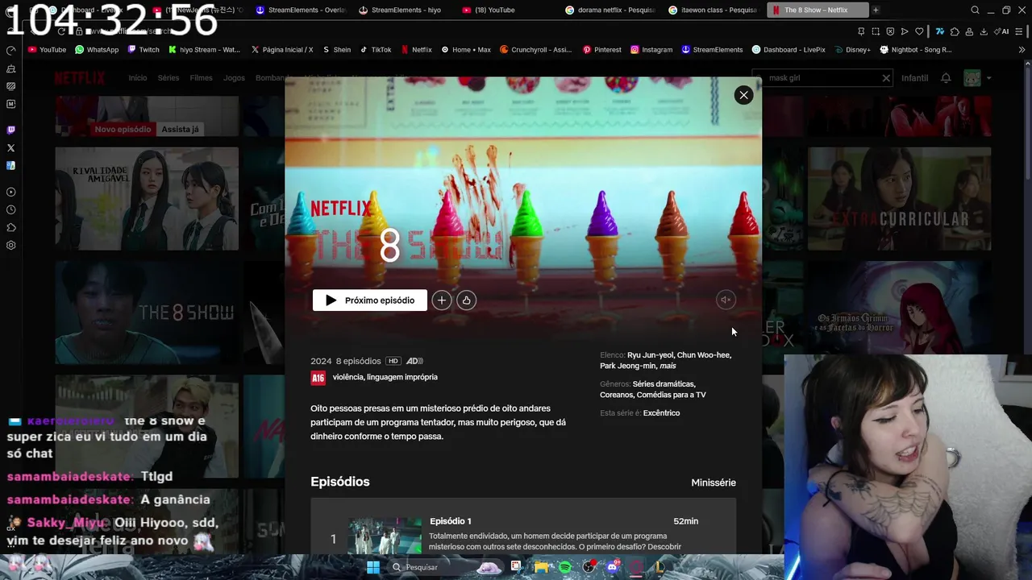Image resolution: width=1032 pixels, height=580 pixels.
Task: Click the Netflix search input field
Action: tap(822, 78)
